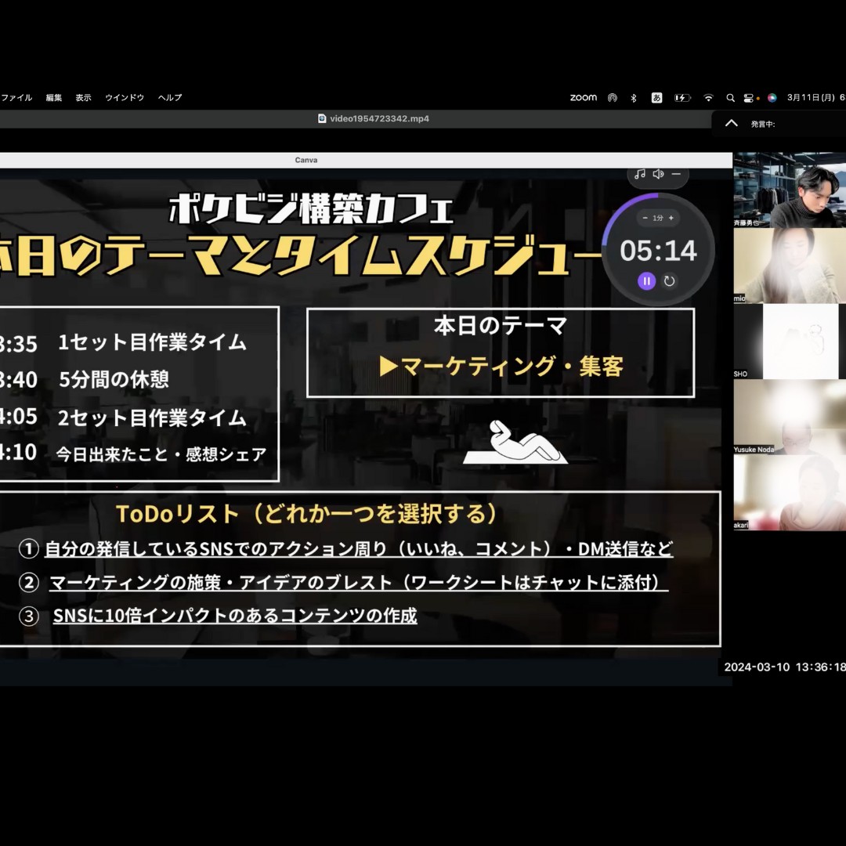Screen dimensions: 846x846
Task: Select the Yusuke Noda video thumbnail
Action: point(789,417)
